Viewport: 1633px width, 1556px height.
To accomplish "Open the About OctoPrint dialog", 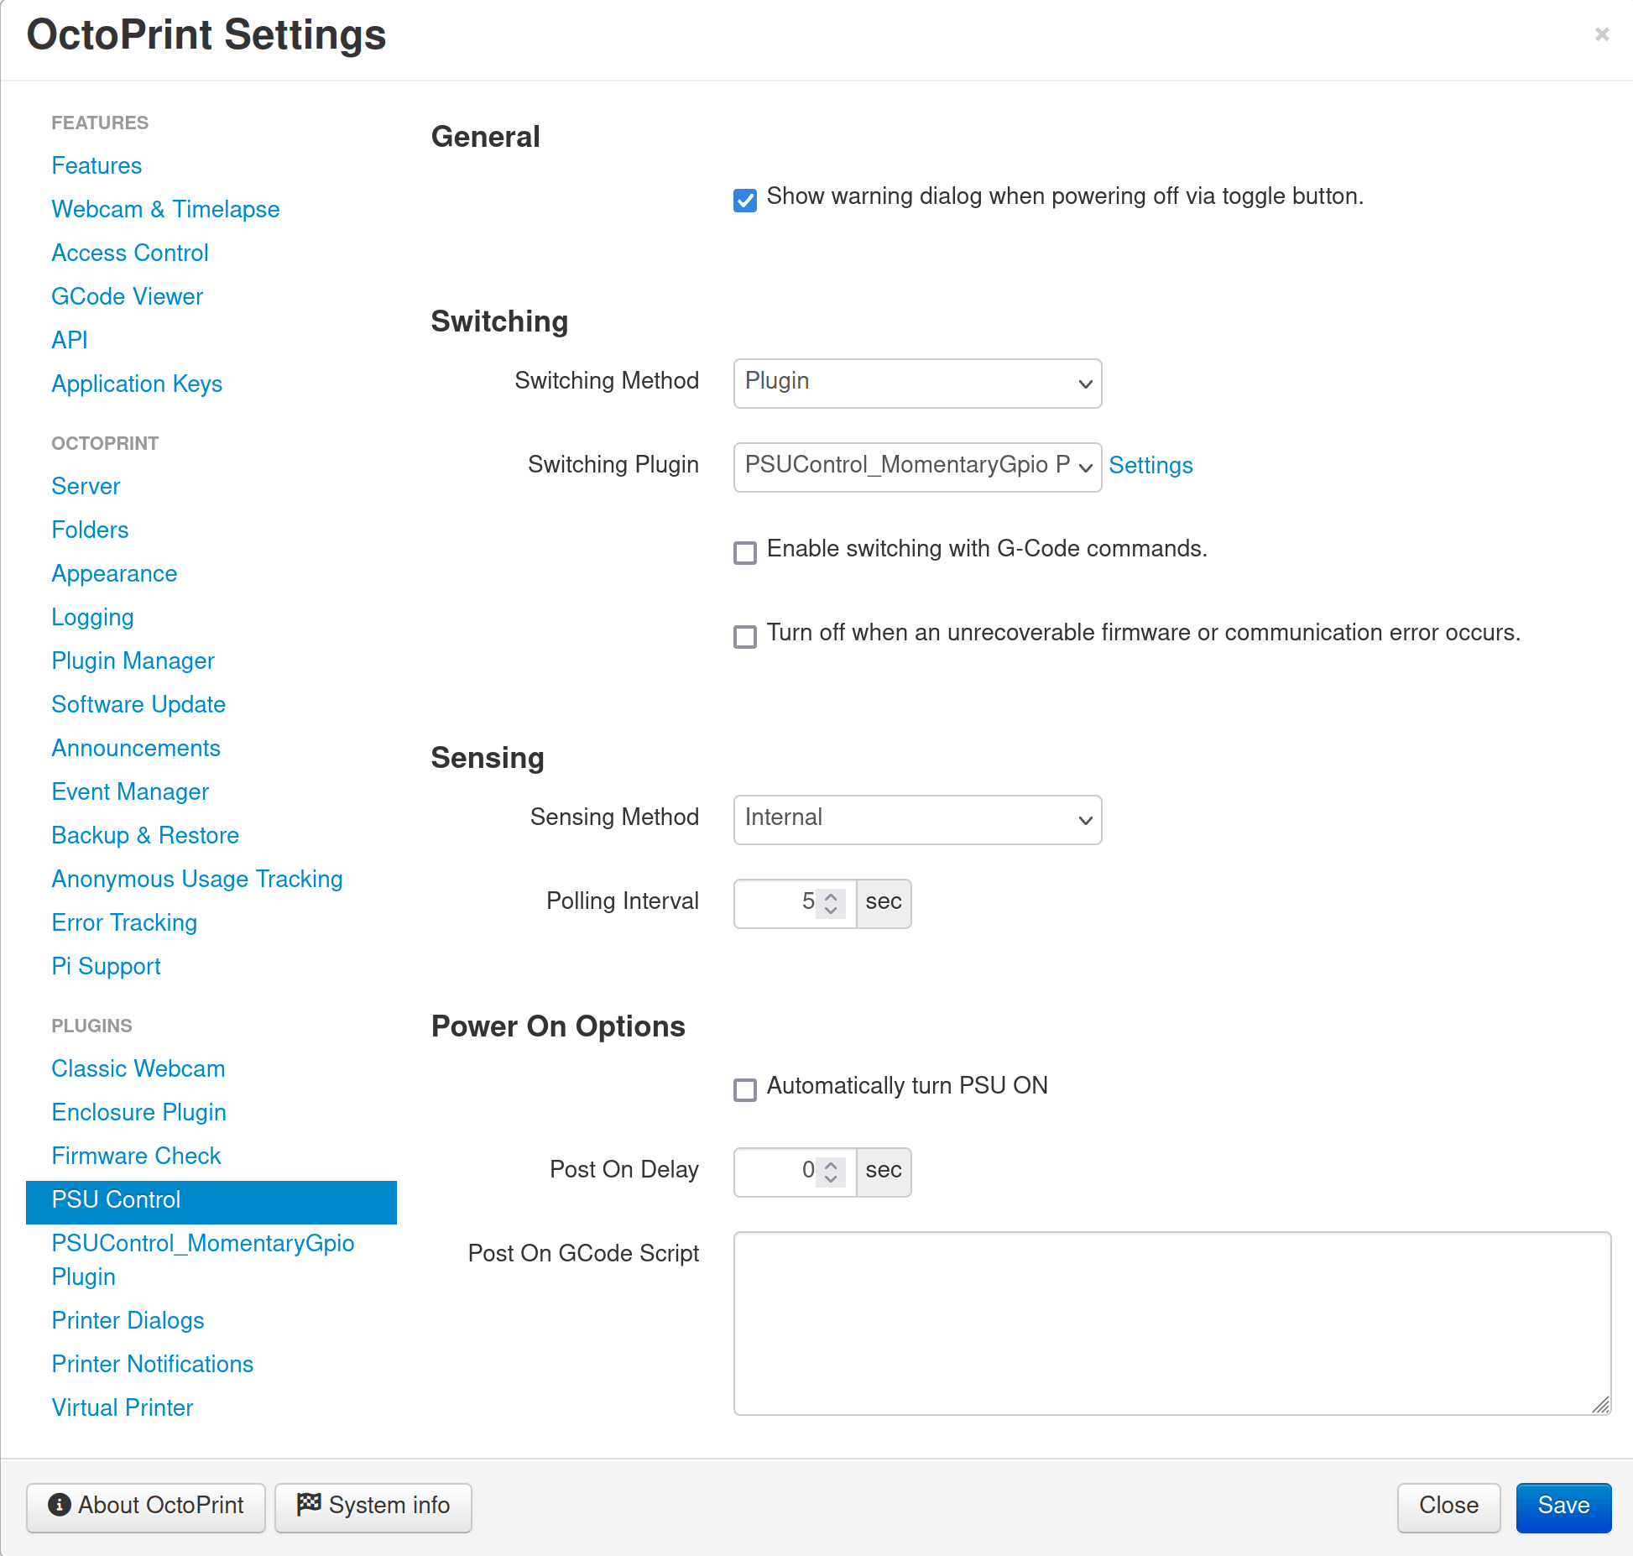I will pos(146,1508).
